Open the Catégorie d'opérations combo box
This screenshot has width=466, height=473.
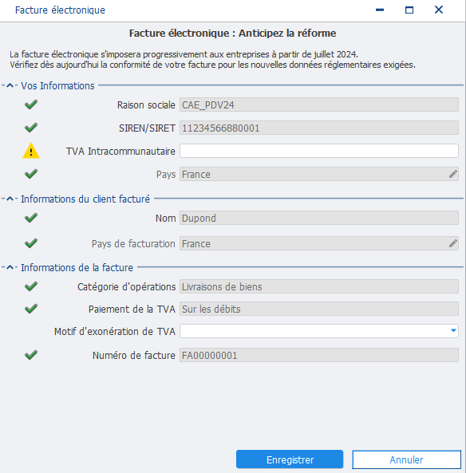319,286
